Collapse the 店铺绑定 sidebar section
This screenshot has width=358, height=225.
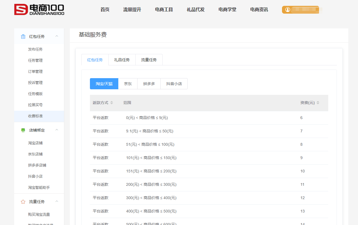click(57, 130)
